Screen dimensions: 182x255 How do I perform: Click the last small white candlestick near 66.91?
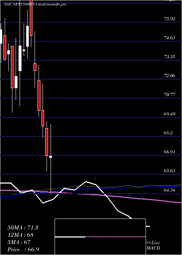click(51, 157)
